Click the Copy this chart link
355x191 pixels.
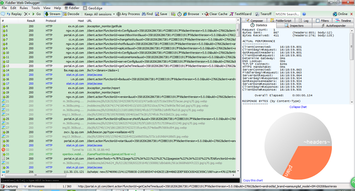[x=253, y=180]
